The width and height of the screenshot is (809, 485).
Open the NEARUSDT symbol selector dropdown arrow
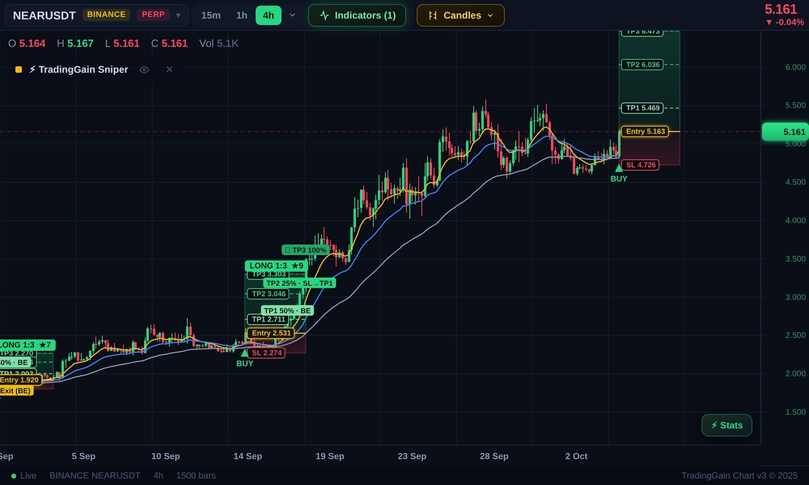(178, 15)
